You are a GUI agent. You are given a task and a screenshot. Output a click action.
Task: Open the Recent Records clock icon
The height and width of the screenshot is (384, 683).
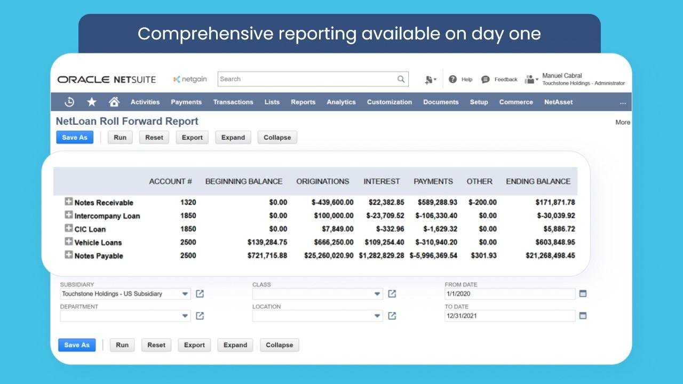coord(69,102)
